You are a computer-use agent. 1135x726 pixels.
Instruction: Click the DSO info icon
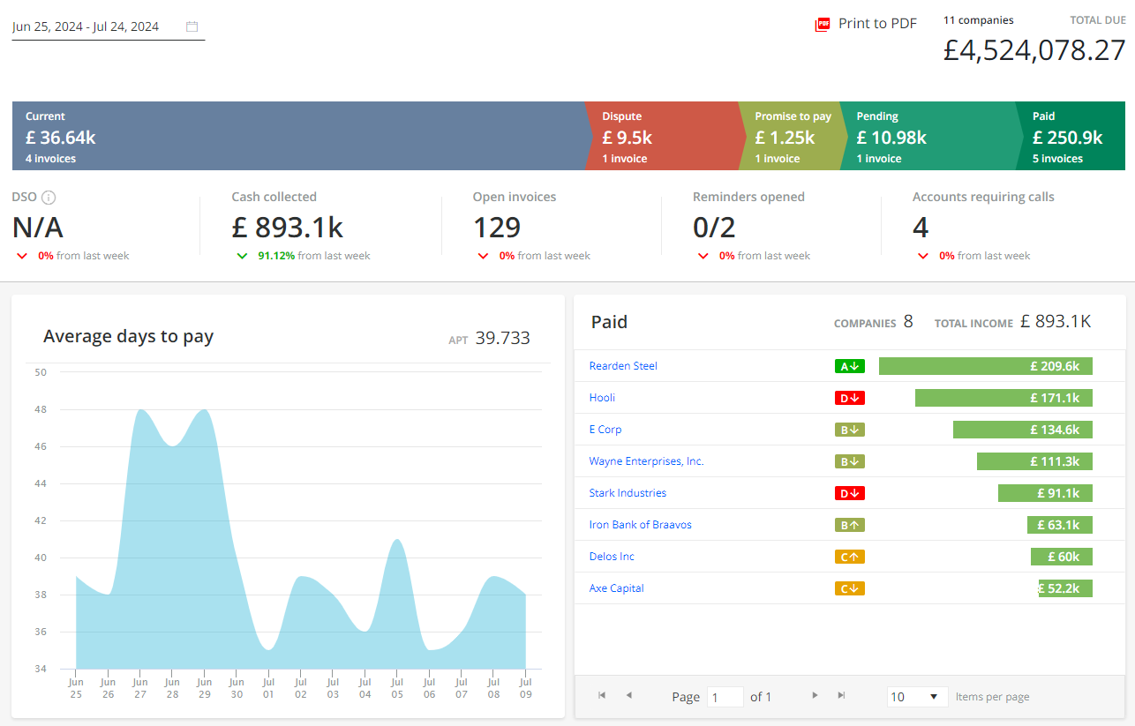pyautogui.click(x=49, y=198)
